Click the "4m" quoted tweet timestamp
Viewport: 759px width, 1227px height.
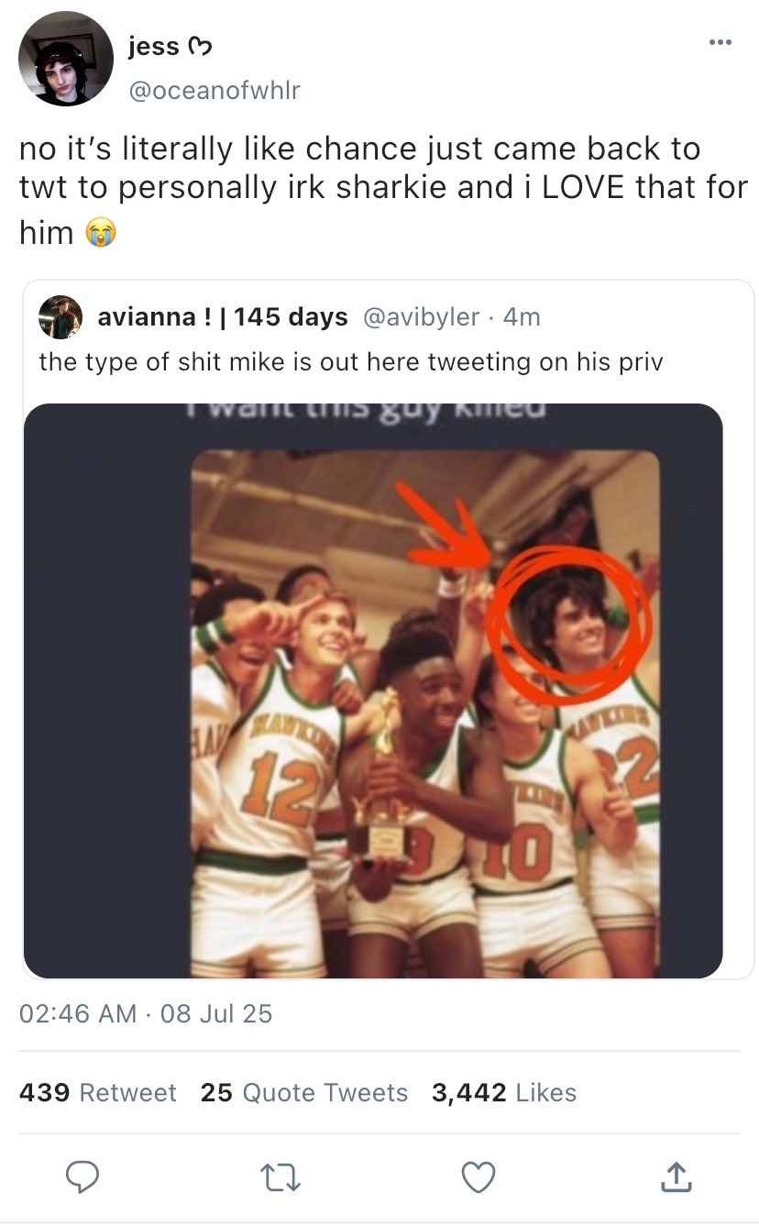(x=522, y=317)
